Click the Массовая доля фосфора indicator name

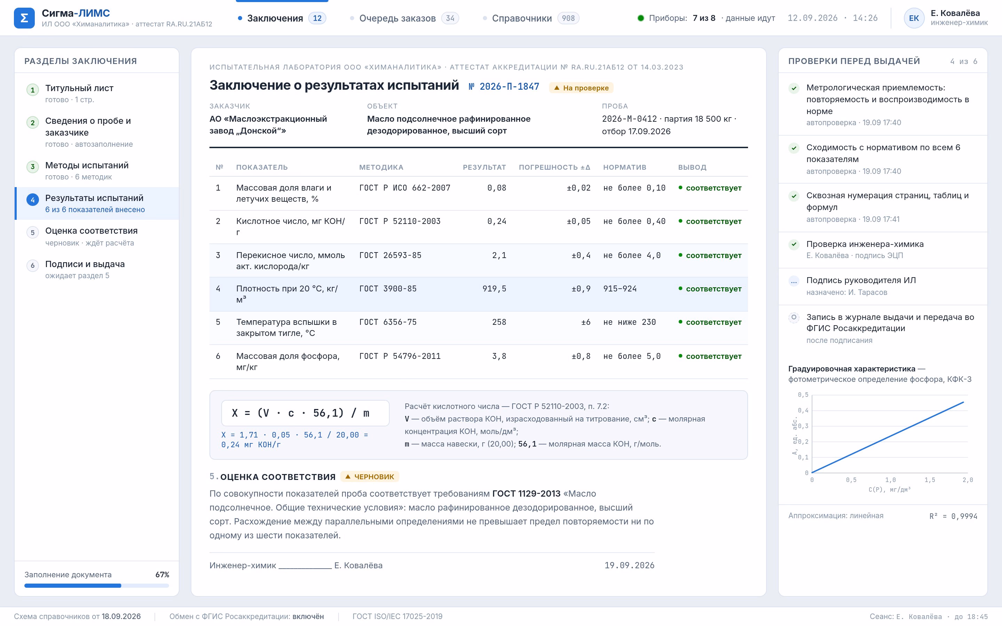tap(288, 361)
